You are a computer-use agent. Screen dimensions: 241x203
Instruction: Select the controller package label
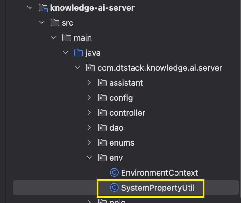127,113
